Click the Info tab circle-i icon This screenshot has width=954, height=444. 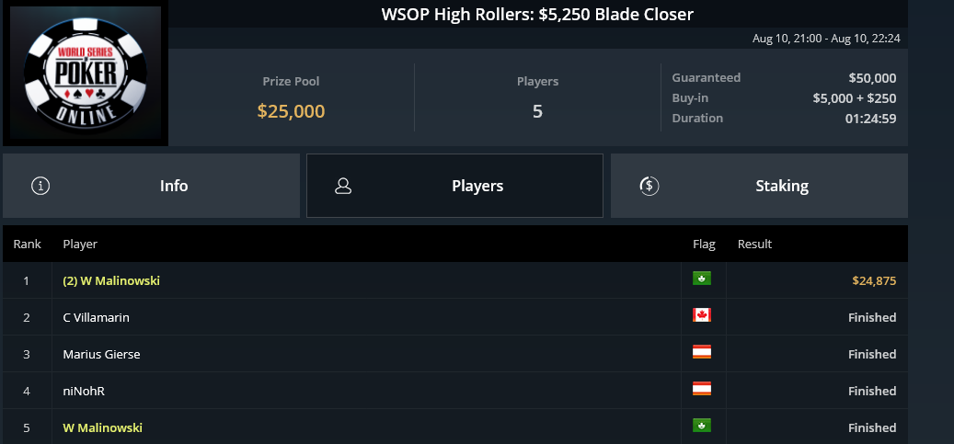click(x=40, y=186)
